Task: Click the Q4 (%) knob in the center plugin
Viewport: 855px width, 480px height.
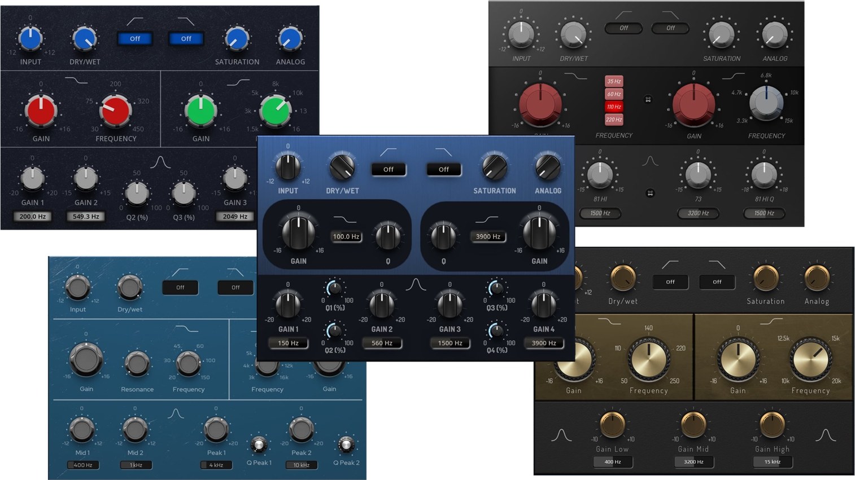Action: [x=496, y=331]
